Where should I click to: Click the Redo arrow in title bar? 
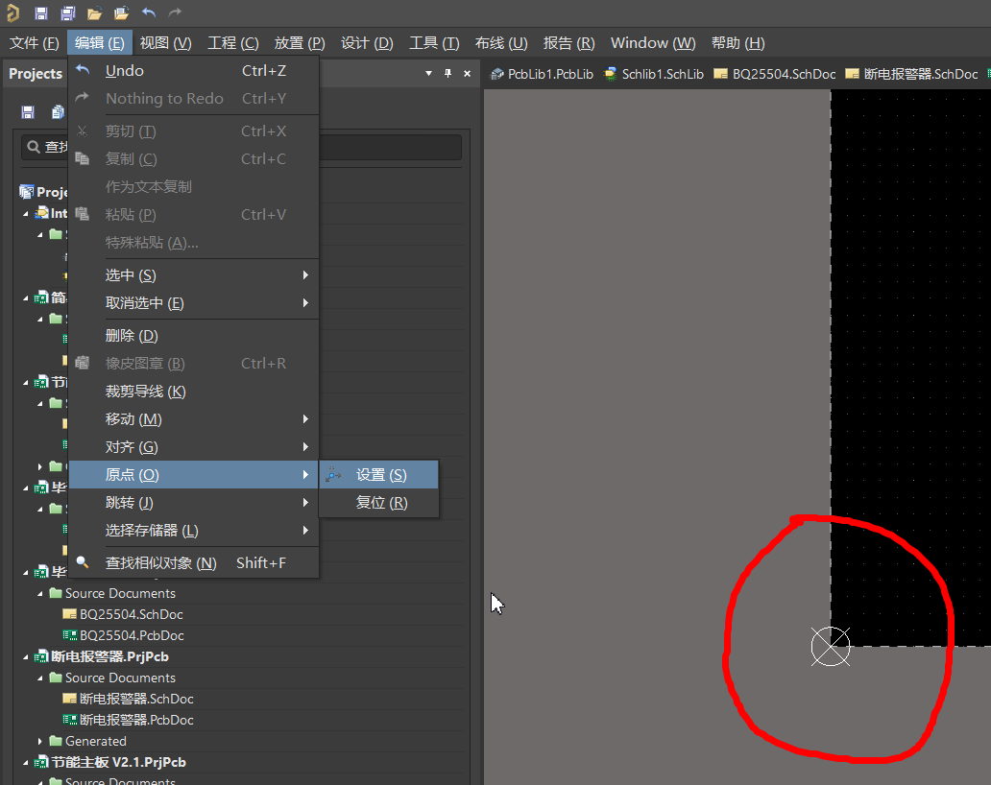click(175, 12)
